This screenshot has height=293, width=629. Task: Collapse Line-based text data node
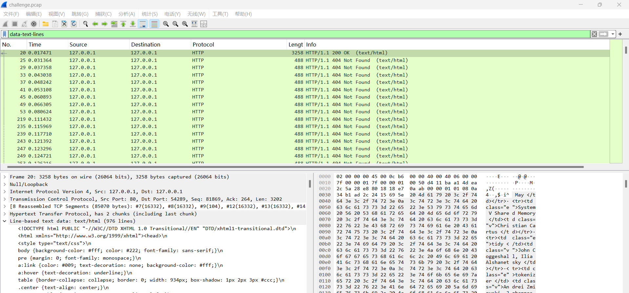5,221
